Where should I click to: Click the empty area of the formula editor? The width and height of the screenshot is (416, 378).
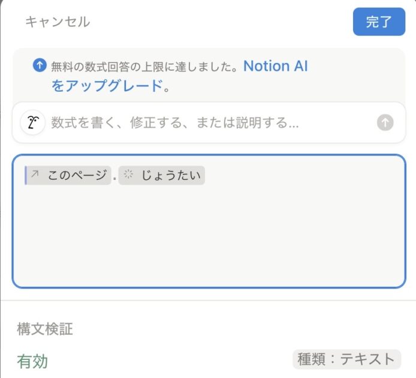[207, 240]
